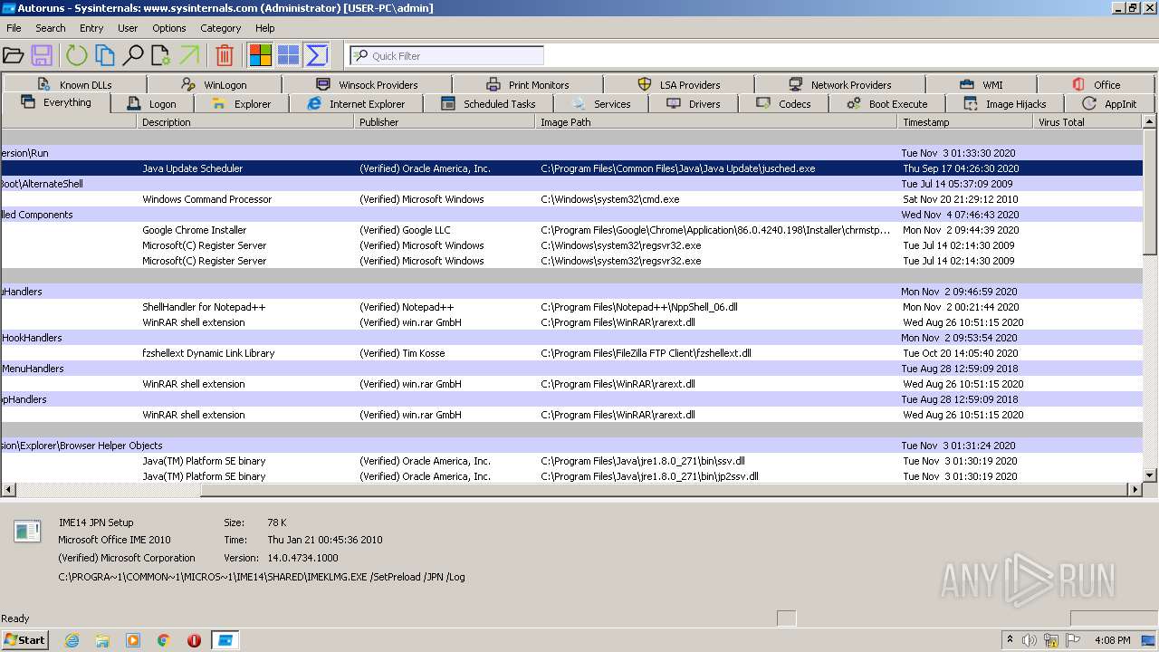Viewport: 1159px width, 652px height.
Task: Switch to the Image Hijacks tab
Action: click(x=1005, y=104)
